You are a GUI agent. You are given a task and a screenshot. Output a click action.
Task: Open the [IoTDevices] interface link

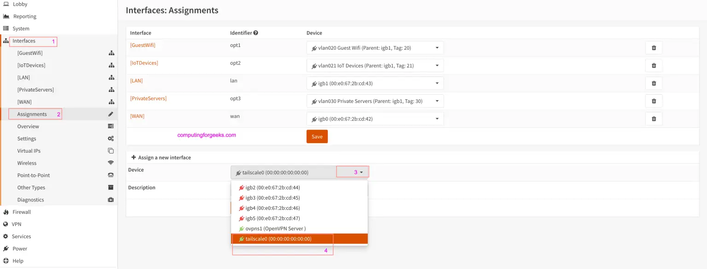pos(144,63)
